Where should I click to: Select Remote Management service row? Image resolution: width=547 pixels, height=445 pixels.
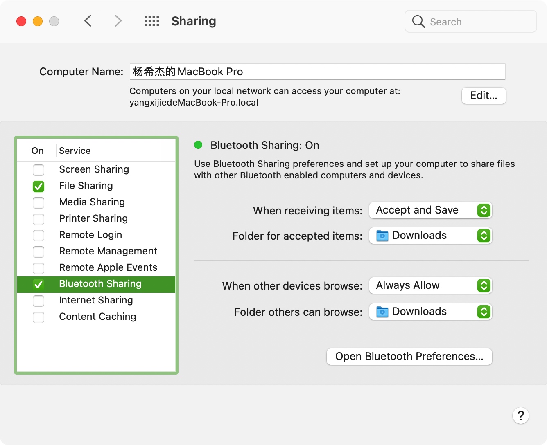(x=96, y=251)
